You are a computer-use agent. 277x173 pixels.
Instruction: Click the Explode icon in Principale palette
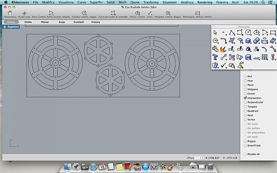pyautogui.click(x=223, y=48)
